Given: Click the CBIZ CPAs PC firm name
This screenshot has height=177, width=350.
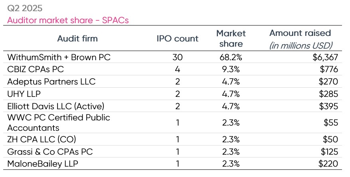Looking at the screenshot, I should (35, 70).
